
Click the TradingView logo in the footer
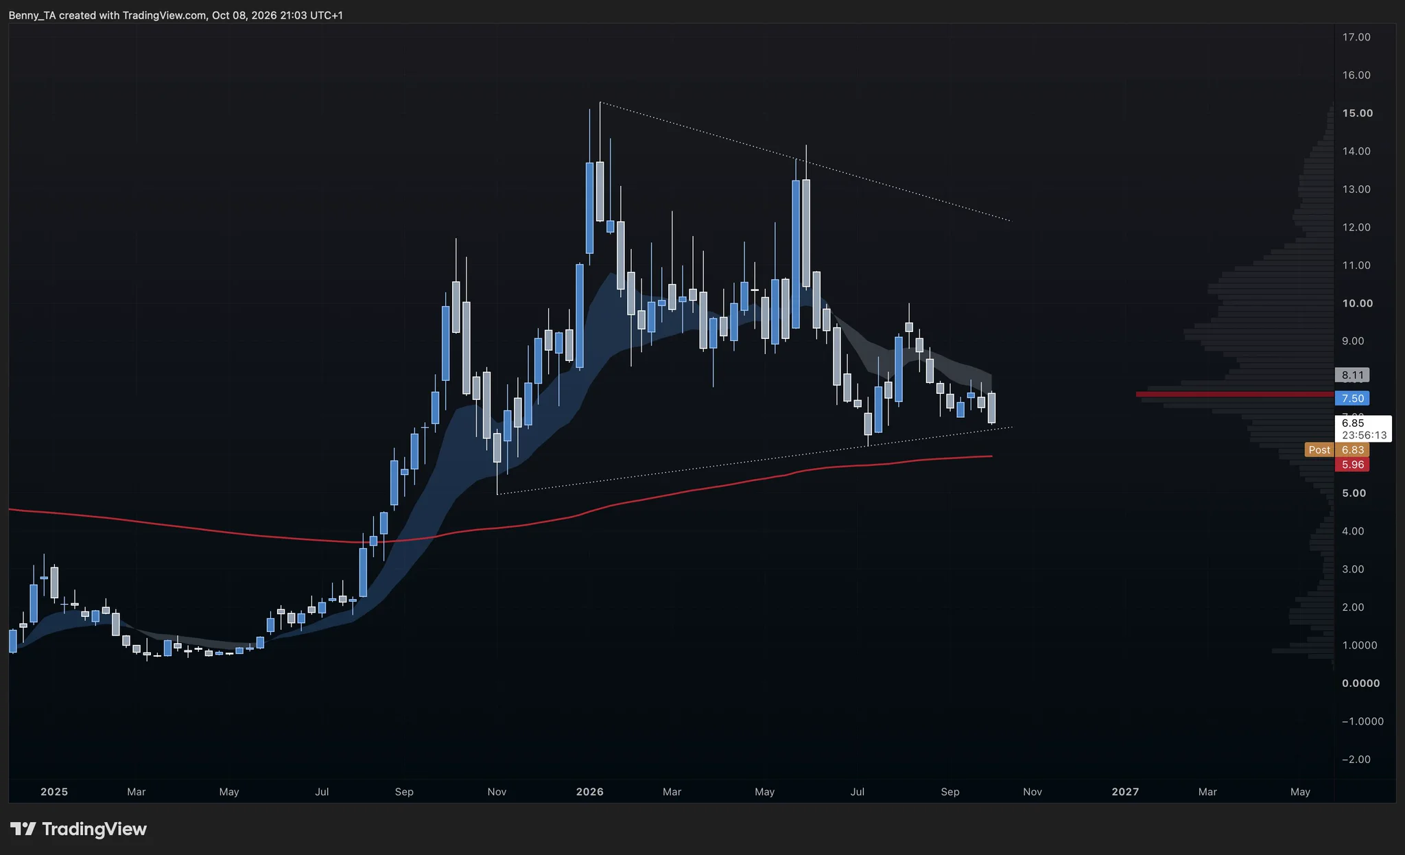click(x=78, y=829)
